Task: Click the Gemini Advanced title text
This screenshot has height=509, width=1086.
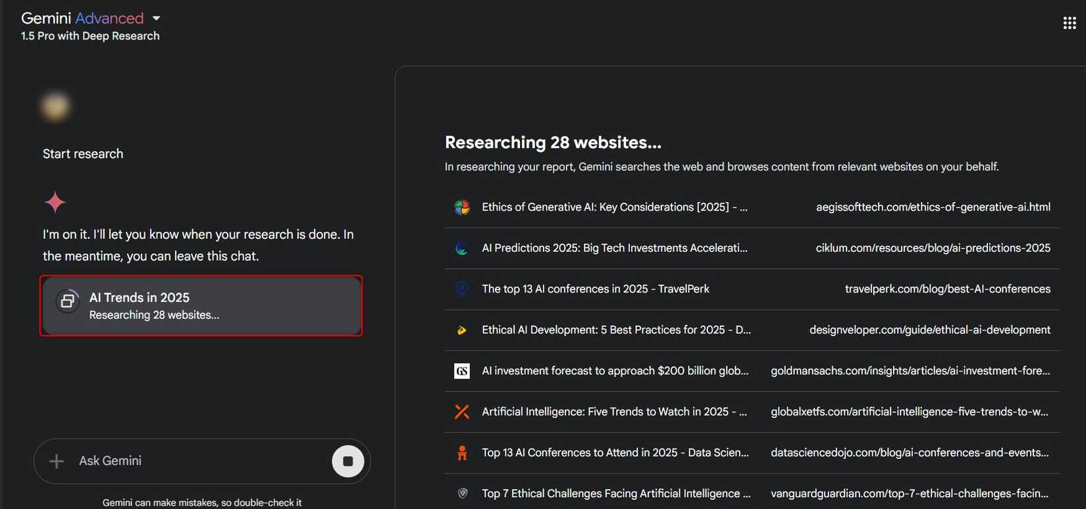Action: (82, 18)
